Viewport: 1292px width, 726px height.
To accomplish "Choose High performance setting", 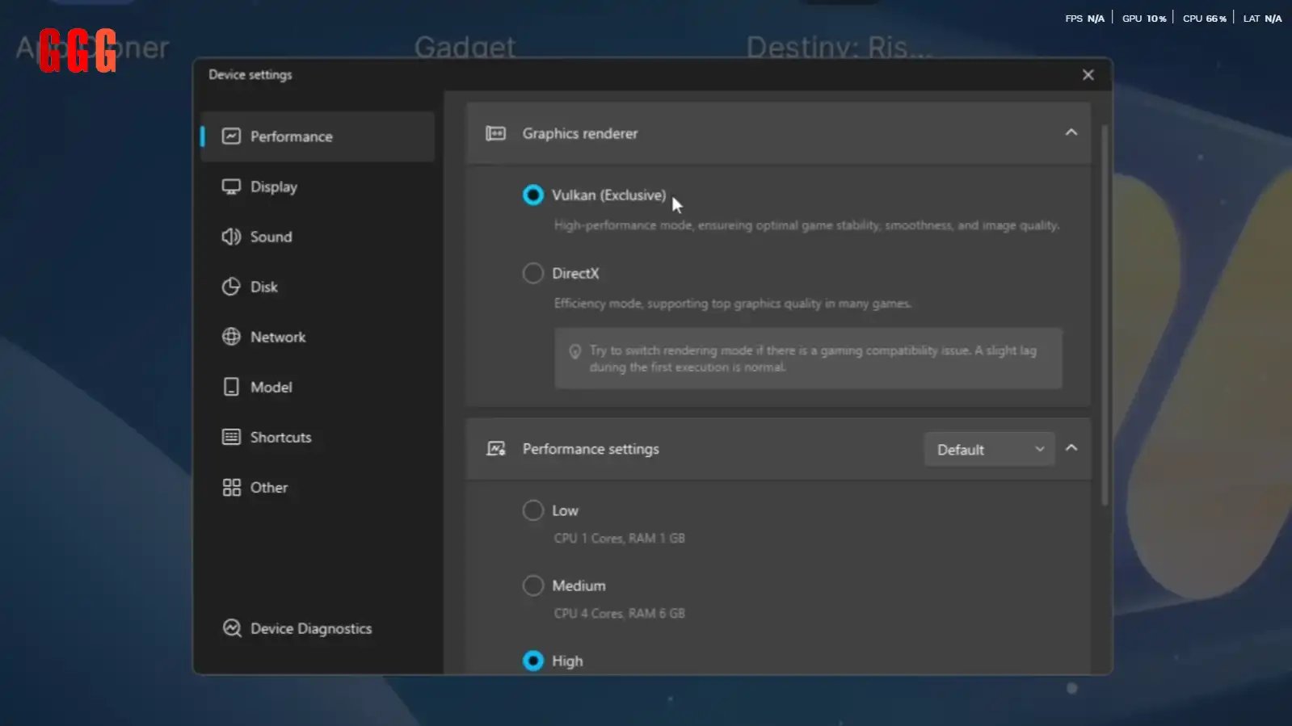I will tap(533, 661).
